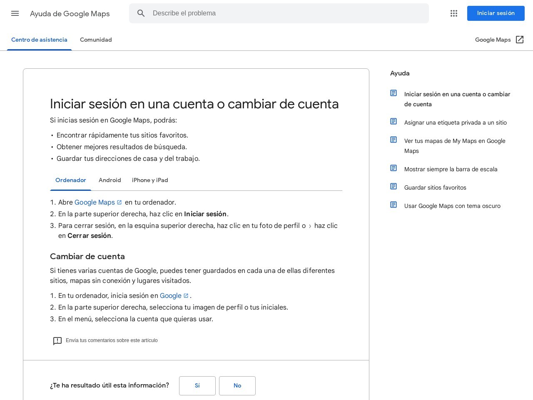This screenshot has height=400, width=533.
Task: Click article icon beside Mostrar siempre la barra
Action: pyautogui.click(x=394, y=168)
